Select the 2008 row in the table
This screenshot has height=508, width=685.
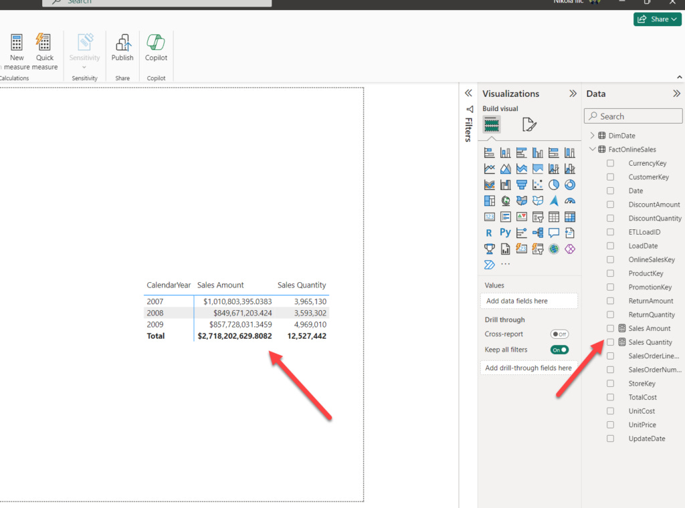point(236,313)
